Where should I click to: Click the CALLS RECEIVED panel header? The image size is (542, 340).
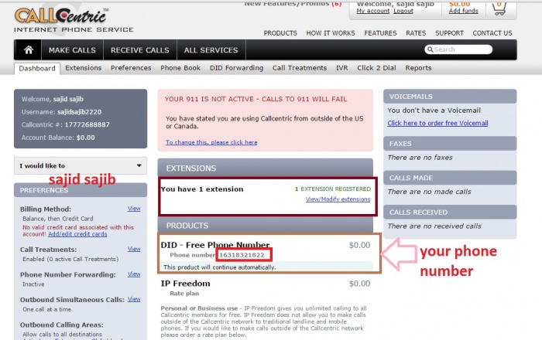[x=450, y=212]
